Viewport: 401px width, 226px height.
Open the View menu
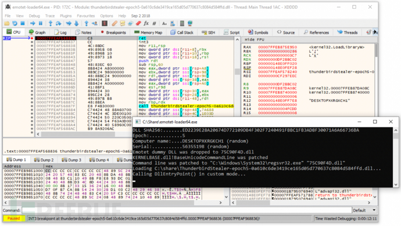point(20,16)
